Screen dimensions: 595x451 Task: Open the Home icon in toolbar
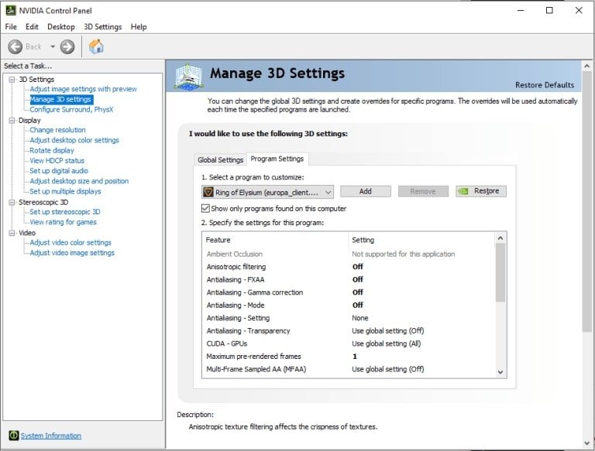96,46
